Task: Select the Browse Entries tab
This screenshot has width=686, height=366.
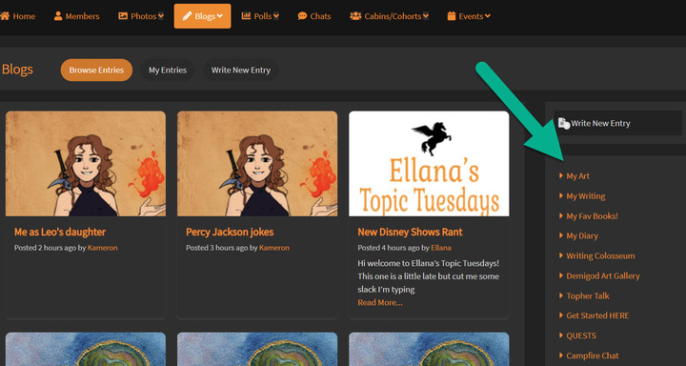Action: click(x=96, y=70)
